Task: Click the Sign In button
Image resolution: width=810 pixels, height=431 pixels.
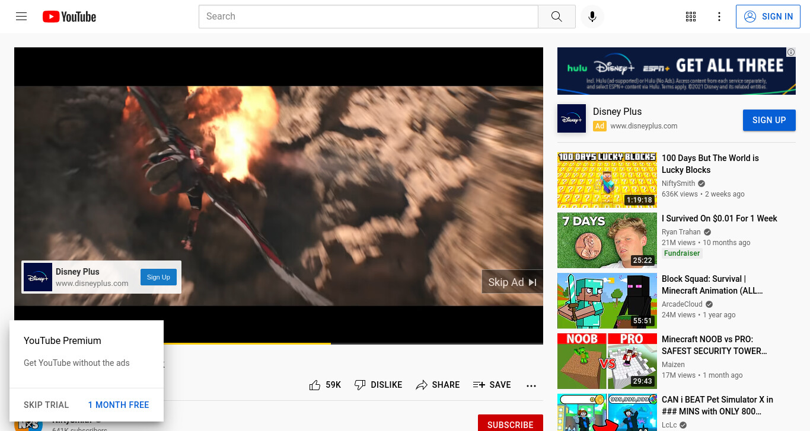Action: click(x=768, y=17)
